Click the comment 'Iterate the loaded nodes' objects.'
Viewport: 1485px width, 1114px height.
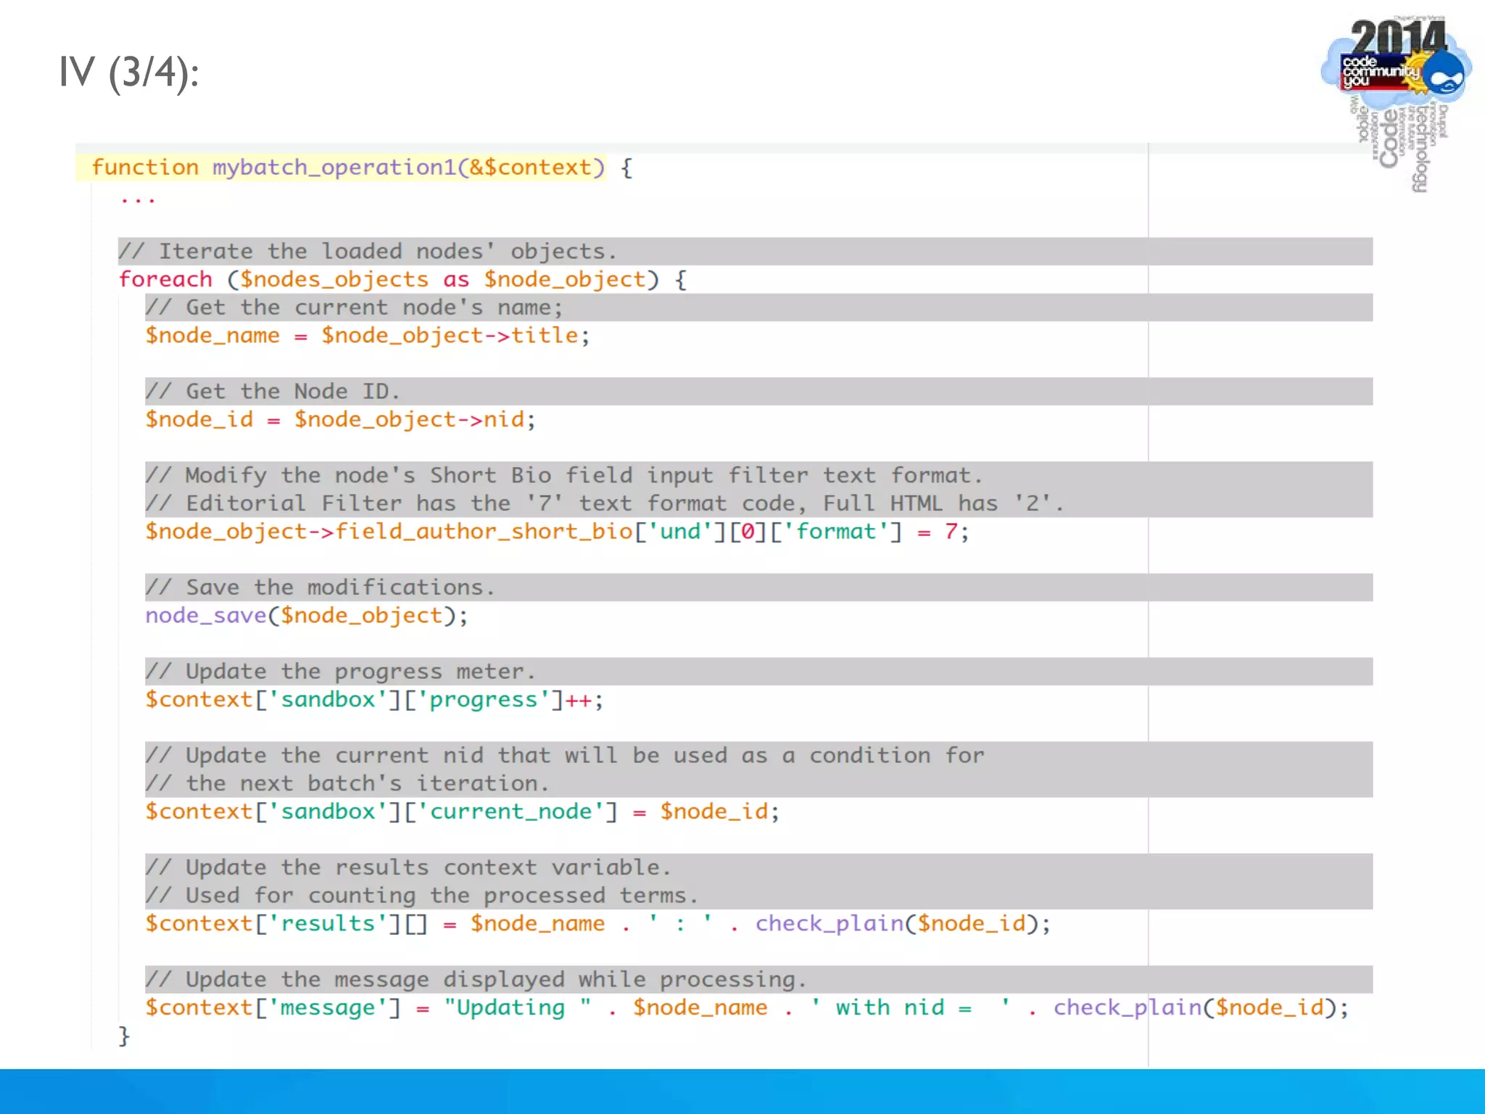[x=368, y=252]
